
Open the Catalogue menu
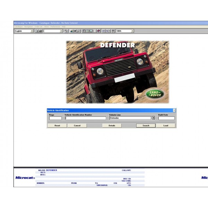tap(18, 27)
